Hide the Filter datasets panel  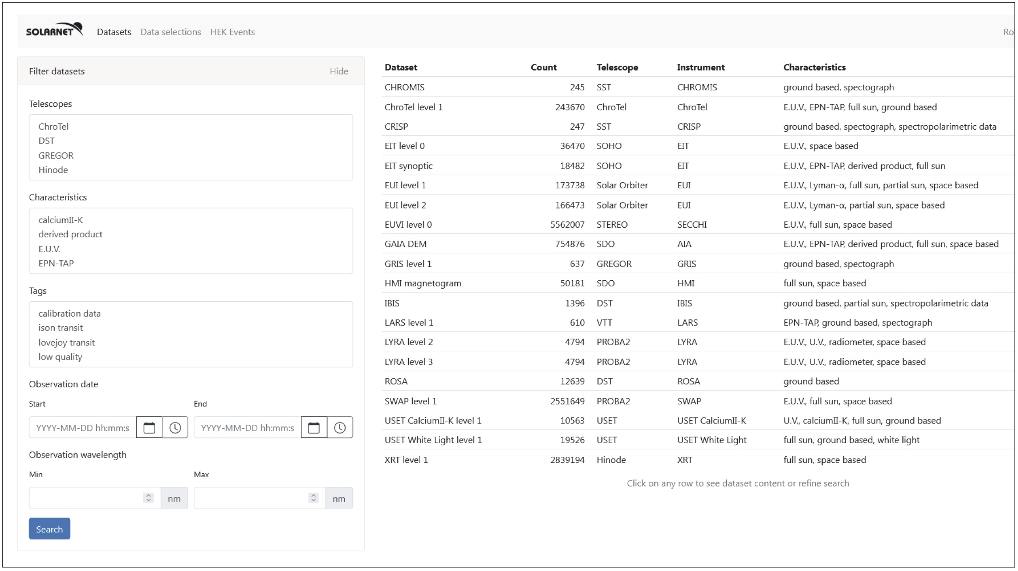coord(339,71)
